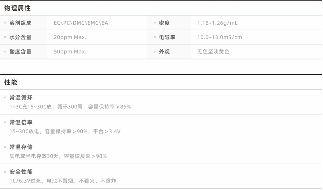Select the 无色至淡黄色 appearance value
Image resolution: width=323 pixels, height=190 pixels.
pyautogui.click(x=213, y=52)
